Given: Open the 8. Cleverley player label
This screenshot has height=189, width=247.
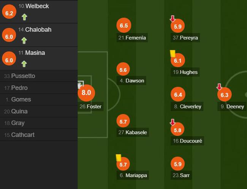Looking at the screenshot, I should [x=187, y=106].
